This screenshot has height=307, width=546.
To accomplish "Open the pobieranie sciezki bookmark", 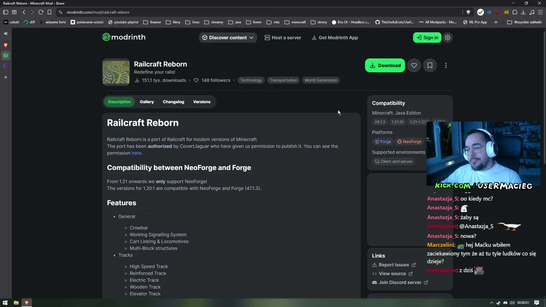I will point(87,22).
